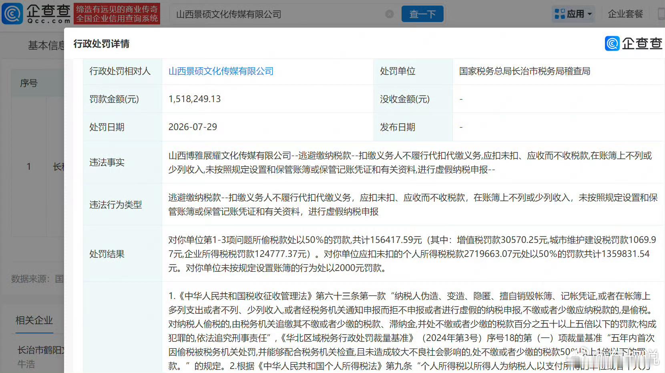Click the 行政处罚详情 dialog title
Screen dimensions: 665x373
(101, 44)
